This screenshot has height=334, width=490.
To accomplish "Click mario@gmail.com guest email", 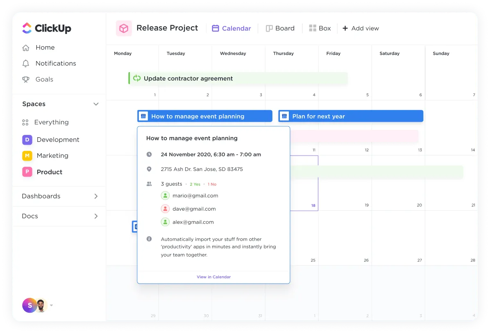I will tap(195, 196).
